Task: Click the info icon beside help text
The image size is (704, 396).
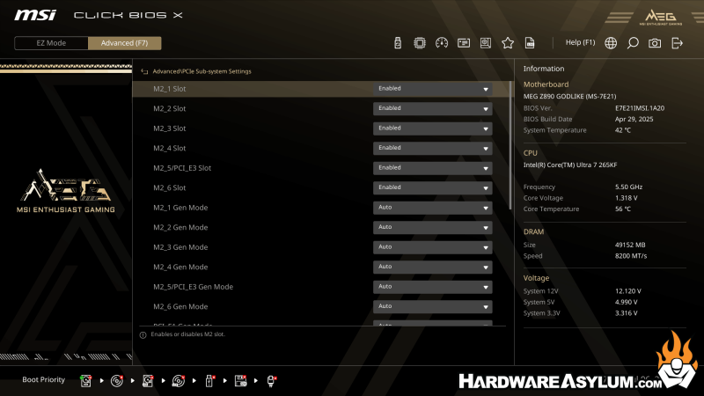Action: pos(143,335)
